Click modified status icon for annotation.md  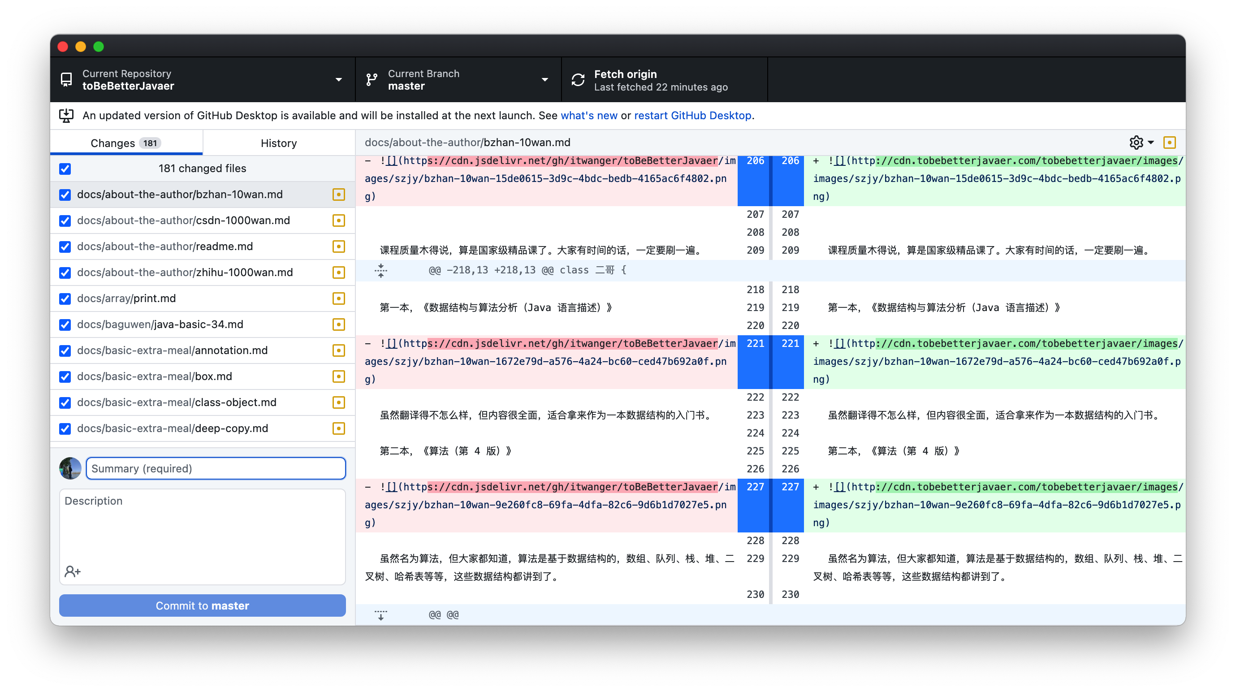pyautogui.click(x=339, y=350)
